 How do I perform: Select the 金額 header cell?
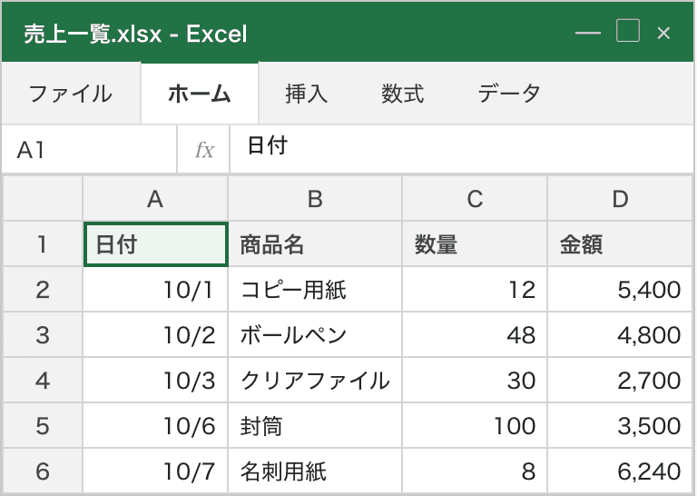point(620,243)
